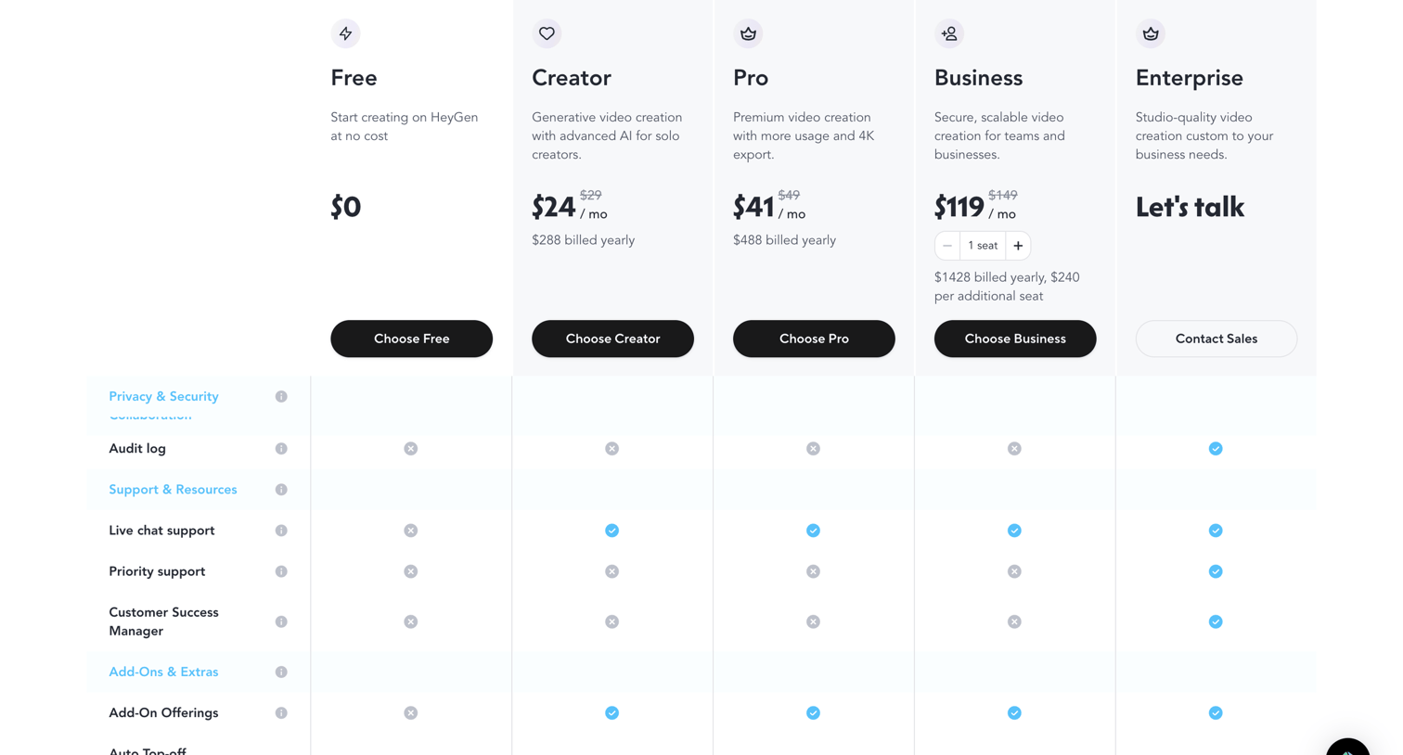Choose the Creator plan
The image size is (1403, 755).
(x=612, y=339)
